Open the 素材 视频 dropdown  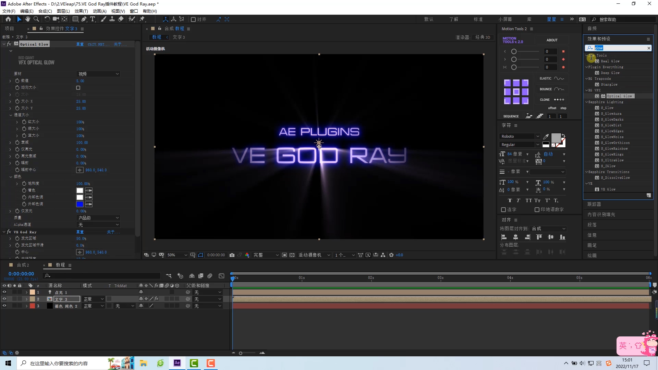click(x=98, y=74)
